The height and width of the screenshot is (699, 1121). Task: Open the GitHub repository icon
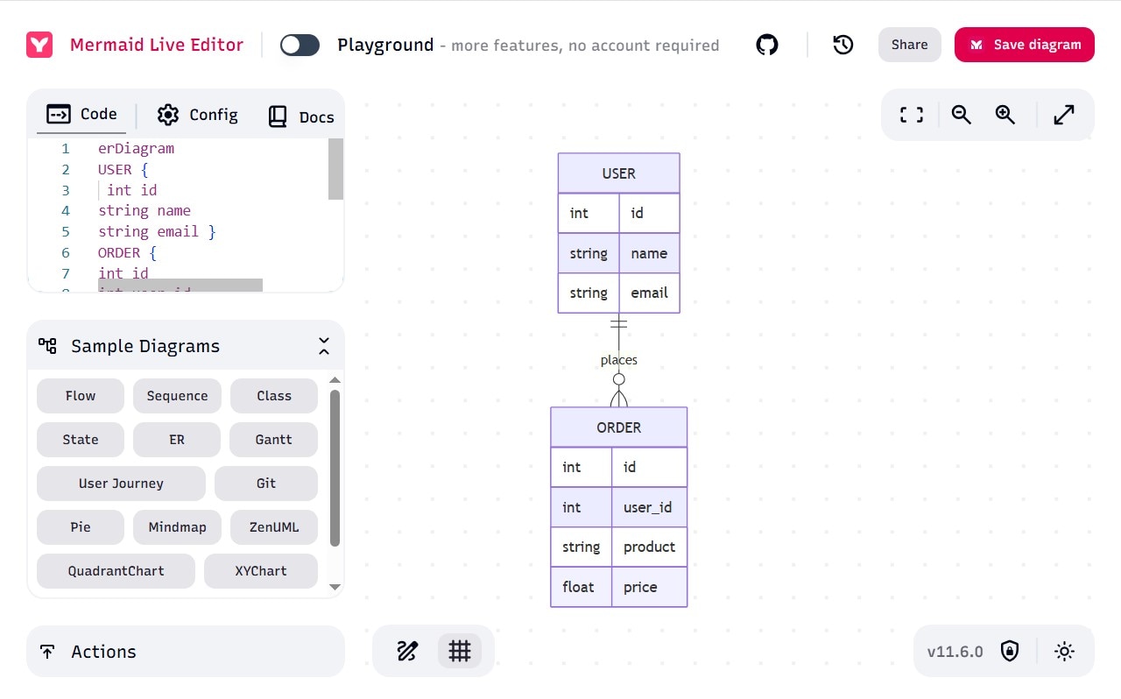(767, 45)
